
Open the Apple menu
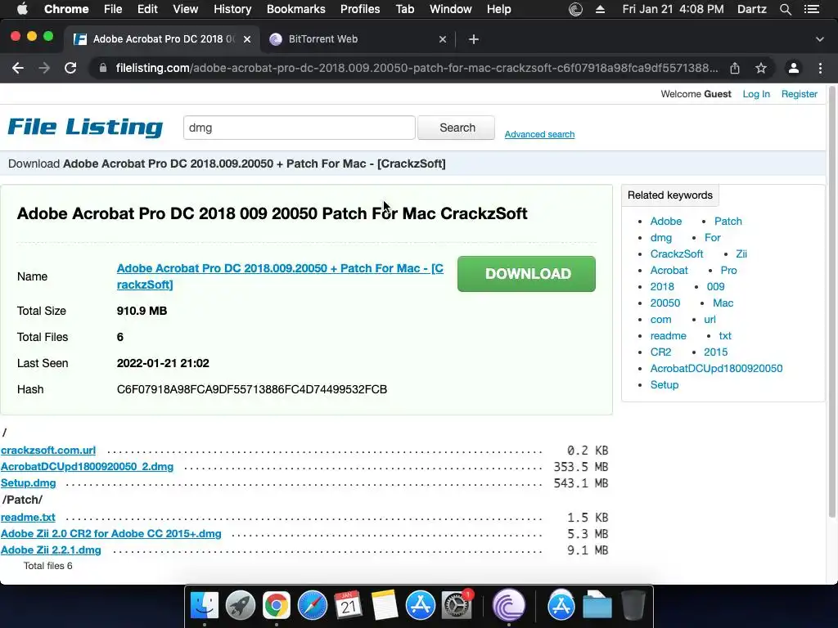(22, 9)
